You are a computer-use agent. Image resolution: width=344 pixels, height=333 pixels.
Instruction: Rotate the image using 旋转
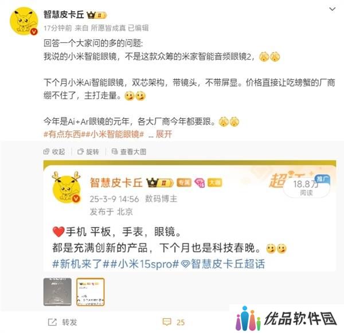point(88,151)
